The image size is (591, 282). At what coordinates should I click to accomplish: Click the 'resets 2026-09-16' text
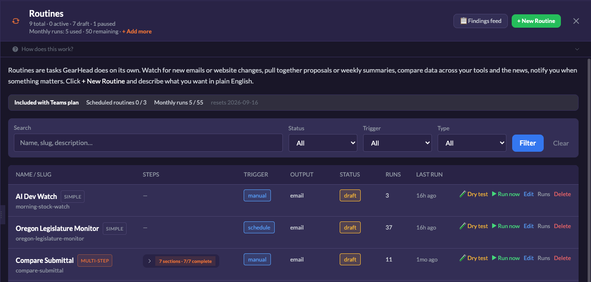click(235, 103)
